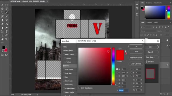172x96 pixels.
Task: Select the Crop tool
Action: click(2, 13)
